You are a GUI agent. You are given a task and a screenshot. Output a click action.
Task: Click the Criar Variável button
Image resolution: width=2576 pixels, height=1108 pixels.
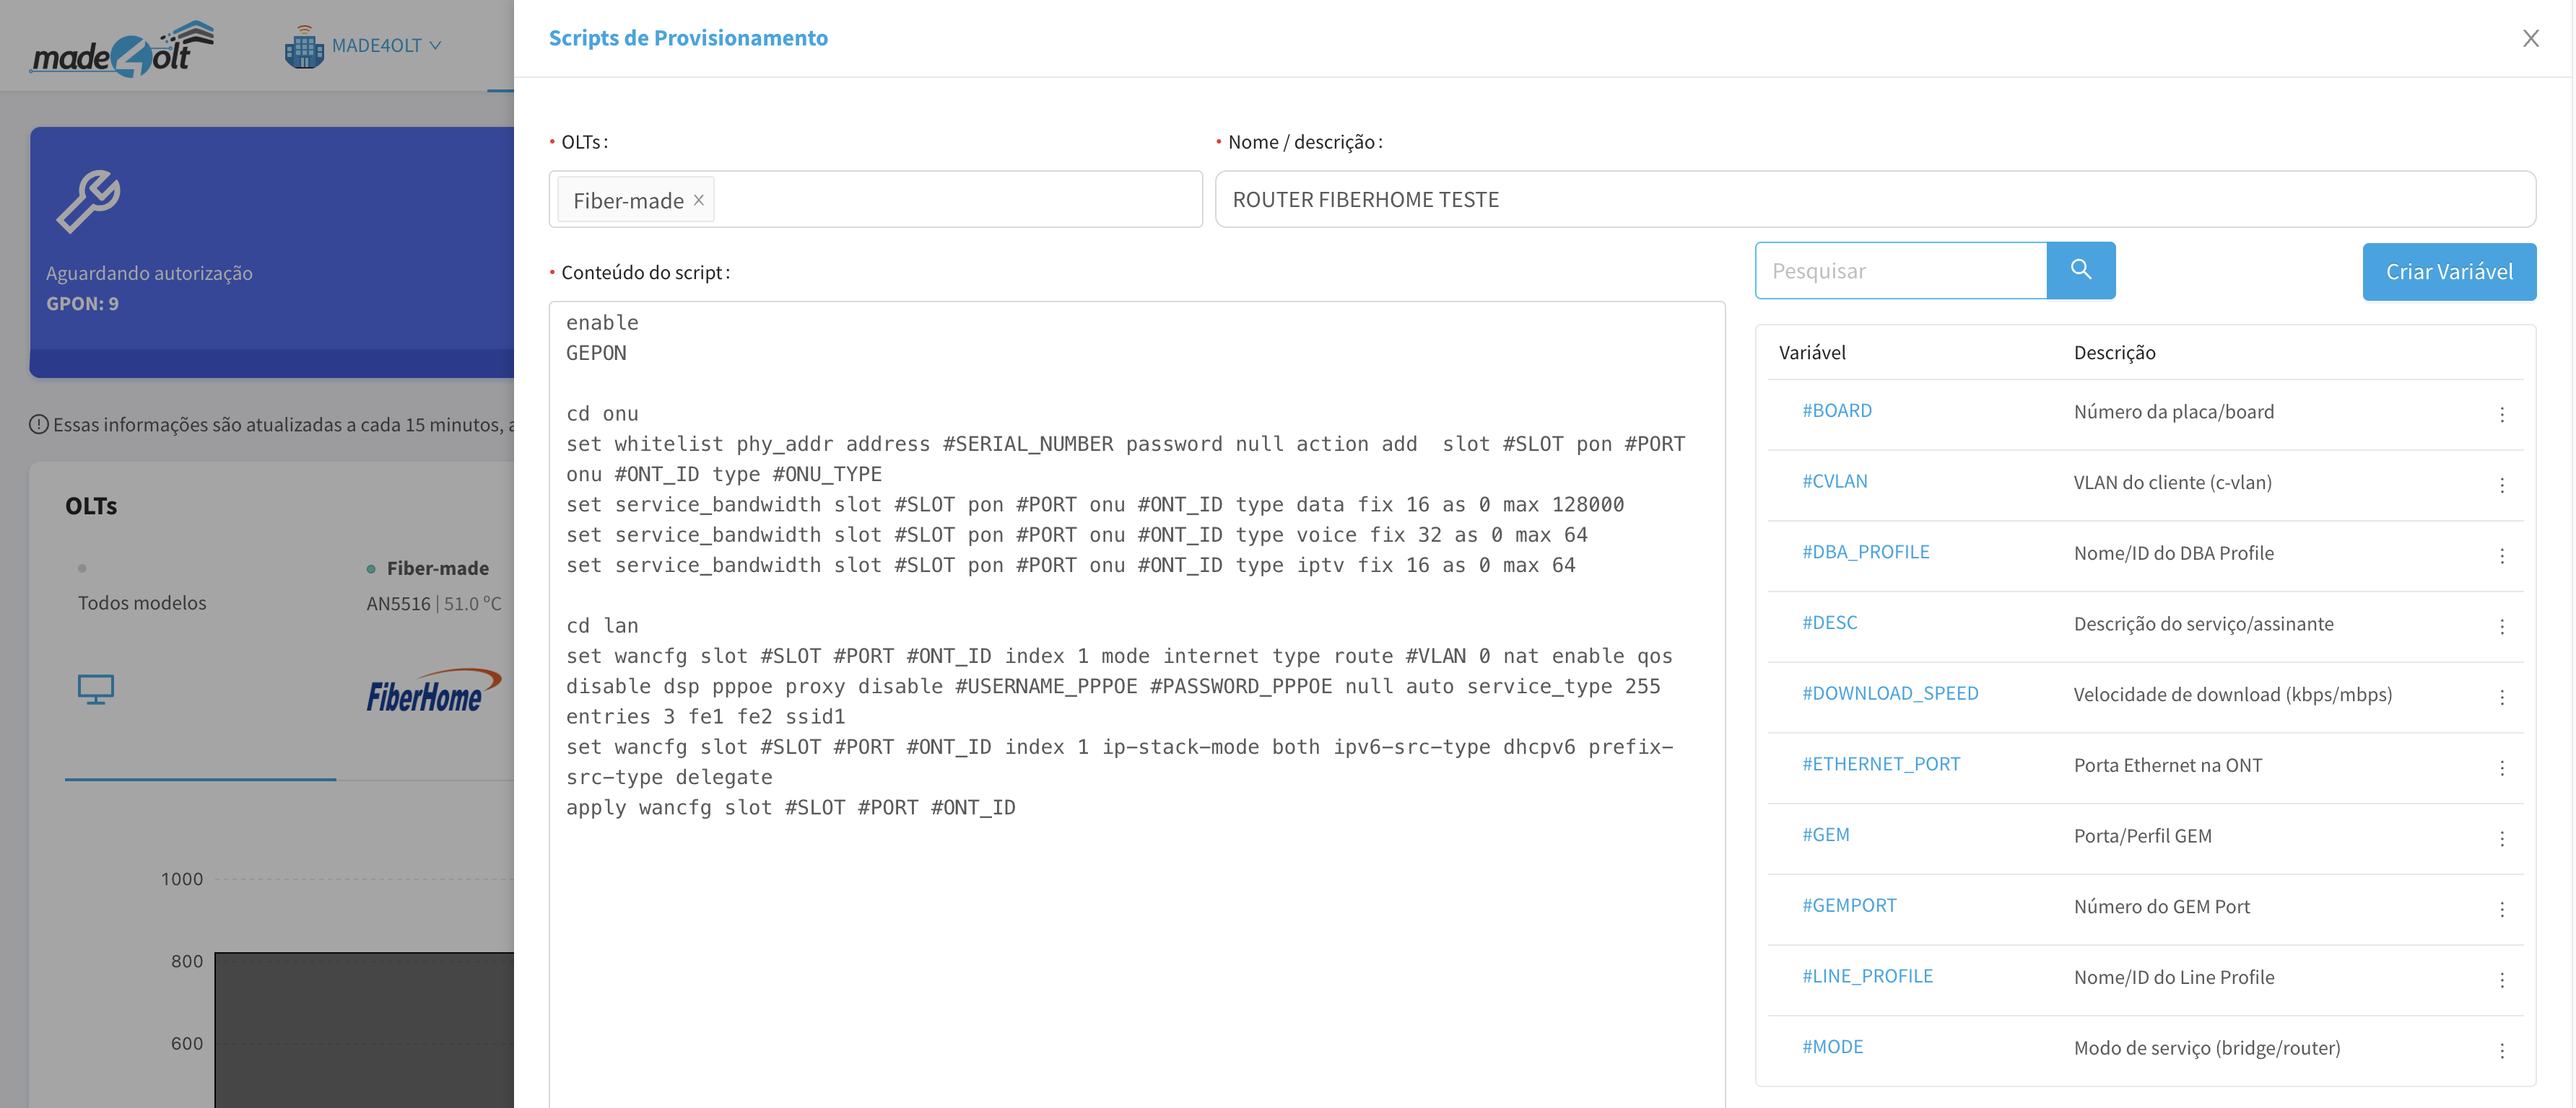click(2448, 272)
